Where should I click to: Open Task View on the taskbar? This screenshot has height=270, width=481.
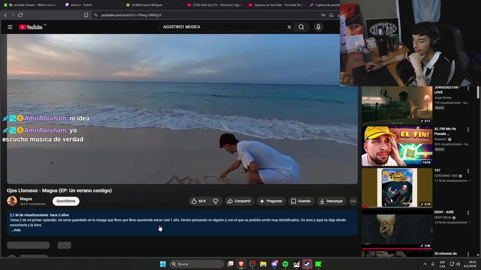tap(230, 264)
